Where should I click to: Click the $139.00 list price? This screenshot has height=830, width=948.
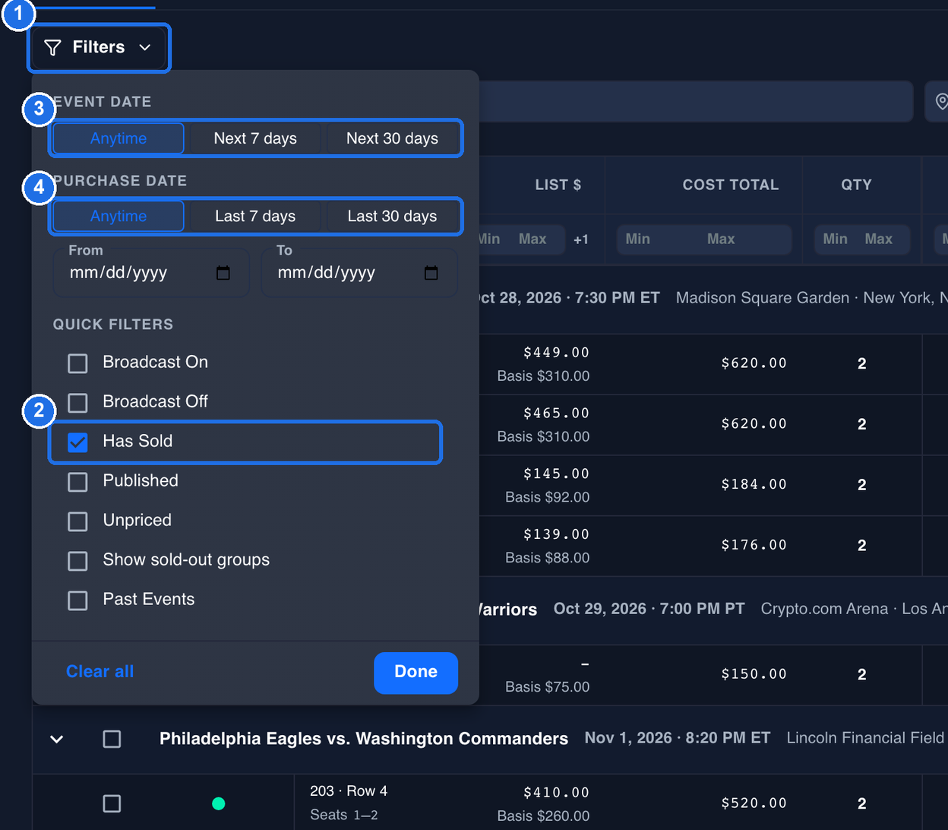556,535
